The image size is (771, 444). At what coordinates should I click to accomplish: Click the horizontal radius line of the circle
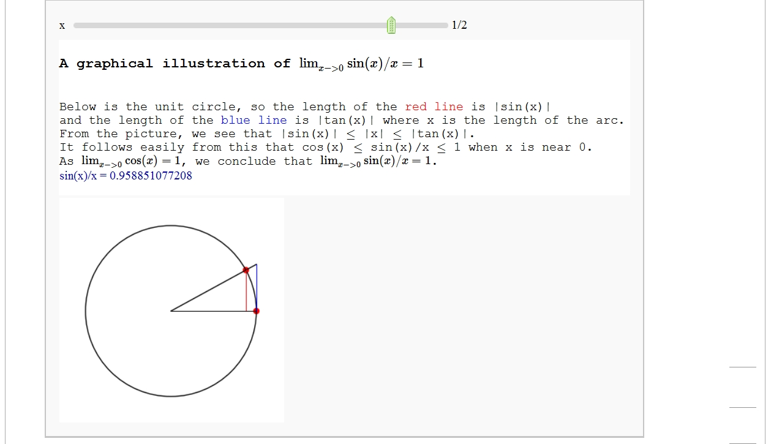tap(208, 311)
